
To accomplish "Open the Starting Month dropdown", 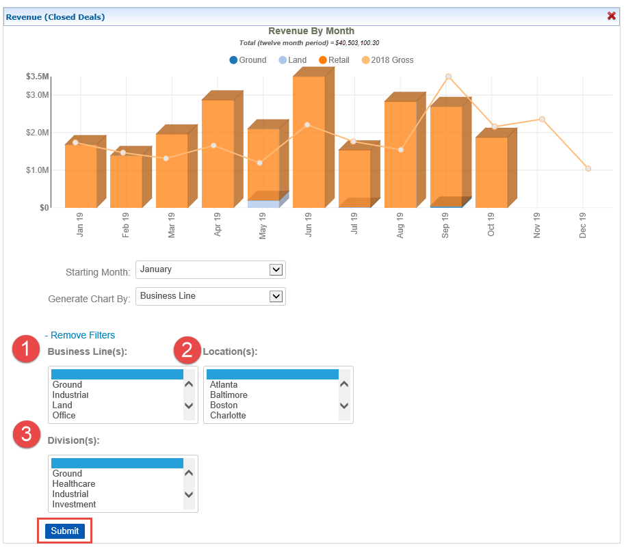I will (211, 269).
